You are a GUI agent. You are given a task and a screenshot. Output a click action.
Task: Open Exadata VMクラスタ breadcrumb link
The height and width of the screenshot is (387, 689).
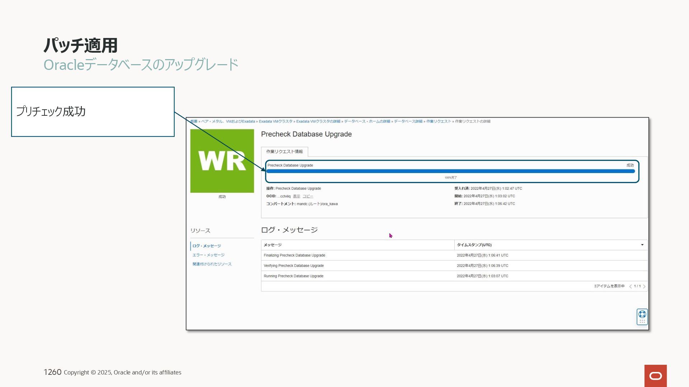(x=275, y=121)
